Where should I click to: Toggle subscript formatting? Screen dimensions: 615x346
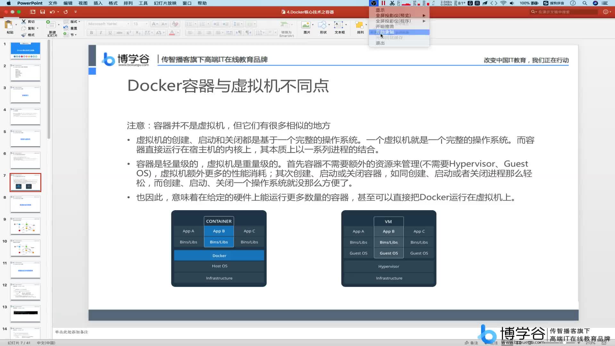pos(138,33)
